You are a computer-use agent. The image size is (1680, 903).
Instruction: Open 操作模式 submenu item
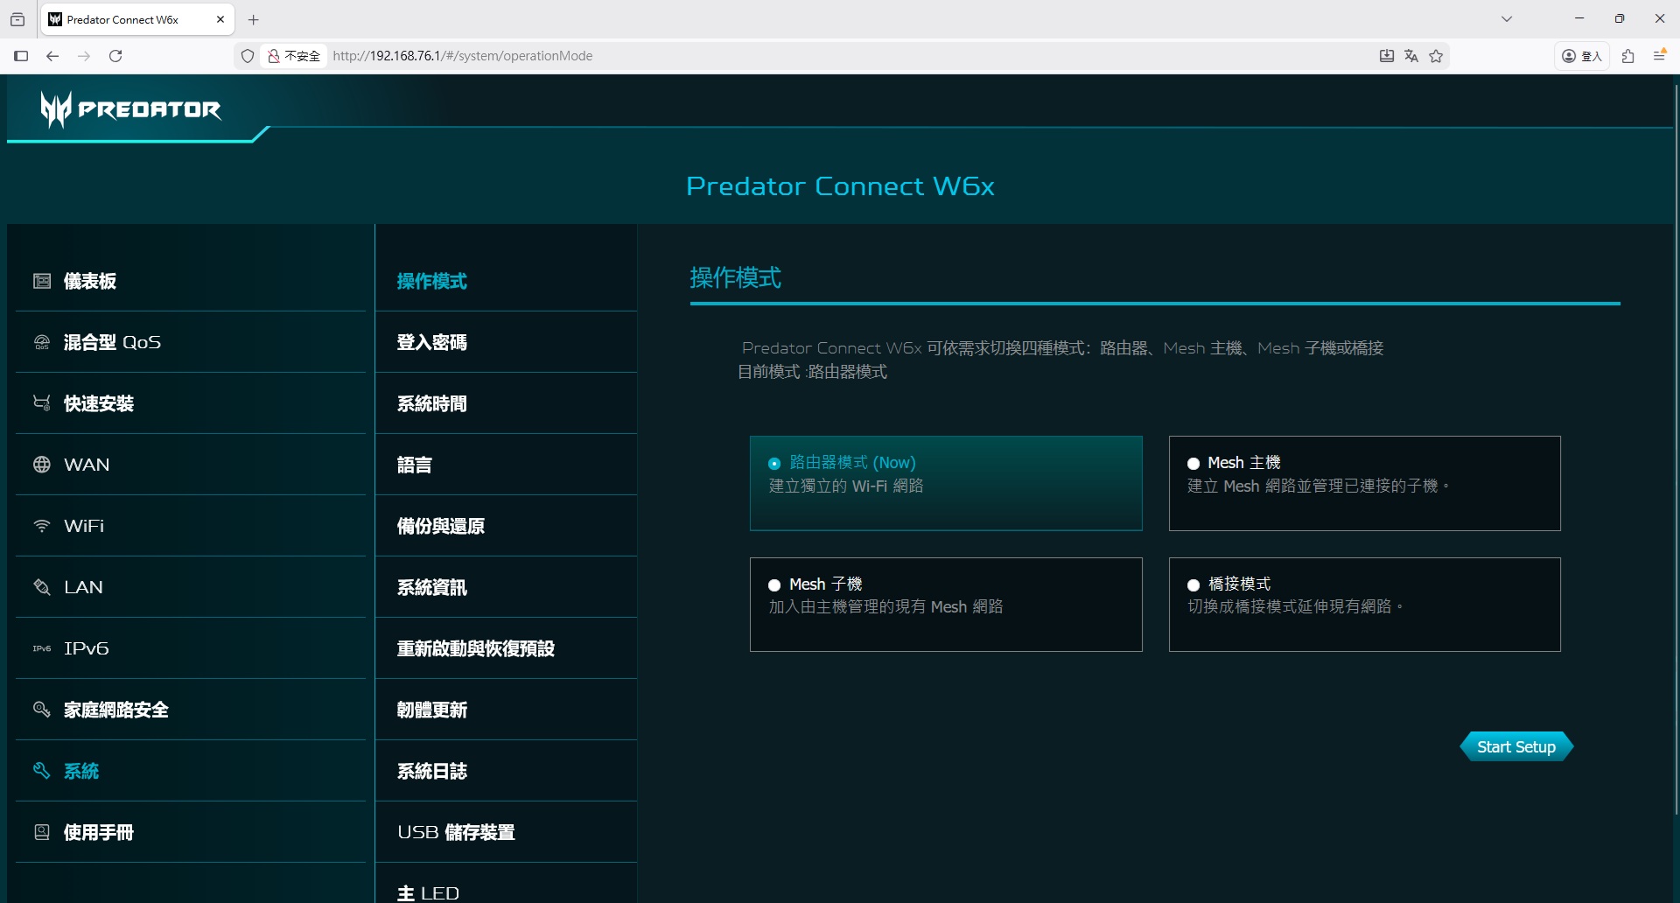point(506,281)
